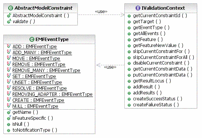Select the addResult ( ) method text
202x138 pixels.
(x=146, y=87)
